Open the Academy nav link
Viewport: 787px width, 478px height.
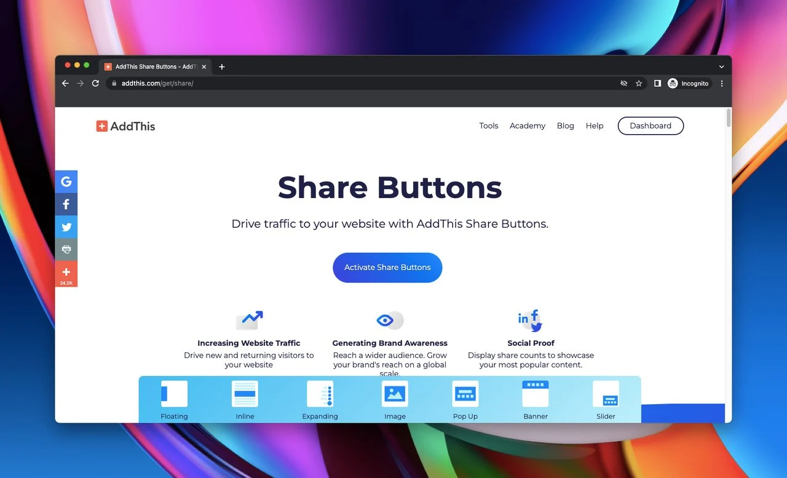pyautogui.click(x=528, y=125)
